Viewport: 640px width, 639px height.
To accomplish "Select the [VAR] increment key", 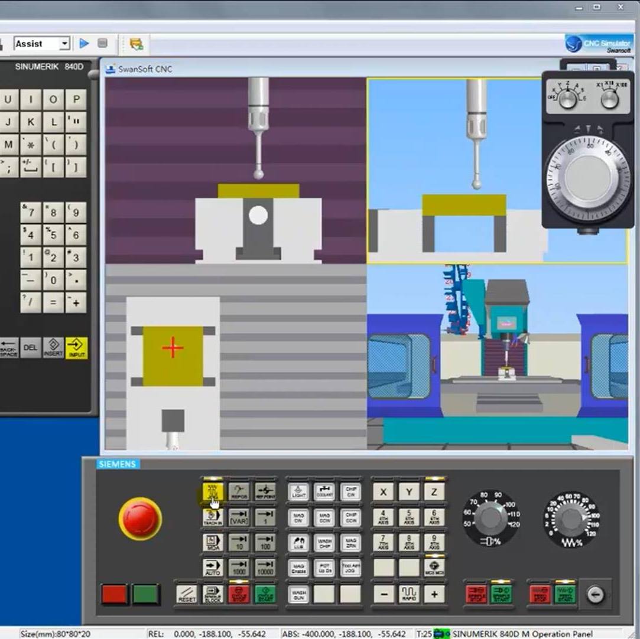I will coord(239,517).
